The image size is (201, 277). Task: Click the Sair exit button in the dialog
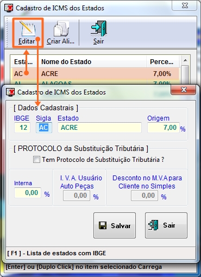tap(166, 225)
